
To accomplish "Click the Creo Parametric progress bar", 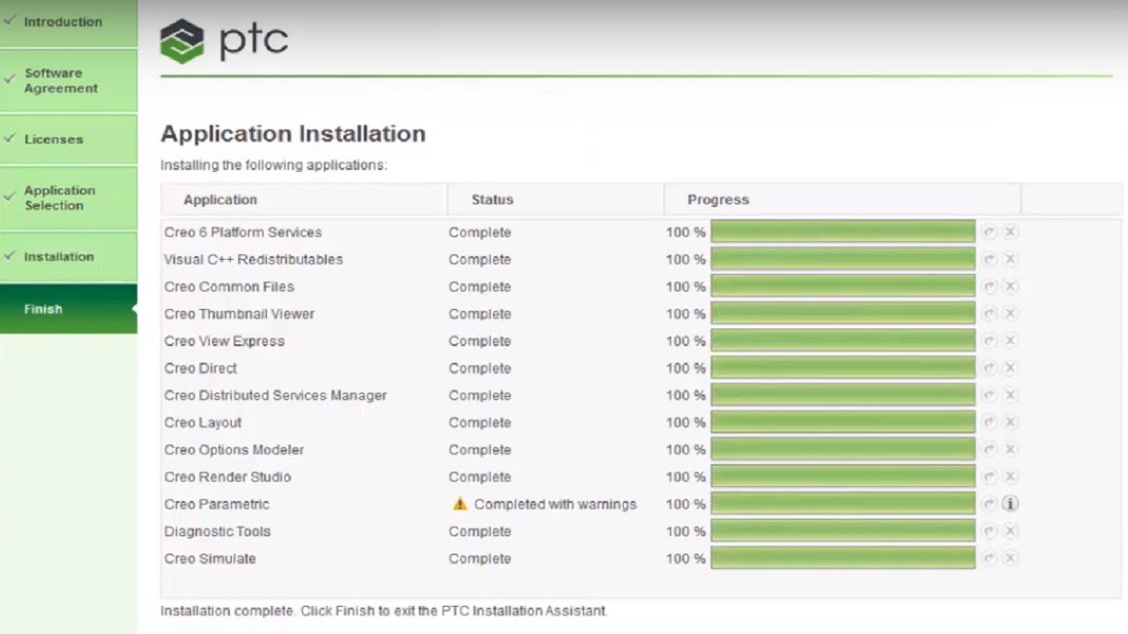I will (x=842, y=505).
